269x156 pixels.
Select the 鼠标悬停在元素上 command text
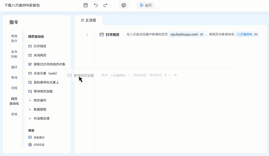click(x=46, y=82)
